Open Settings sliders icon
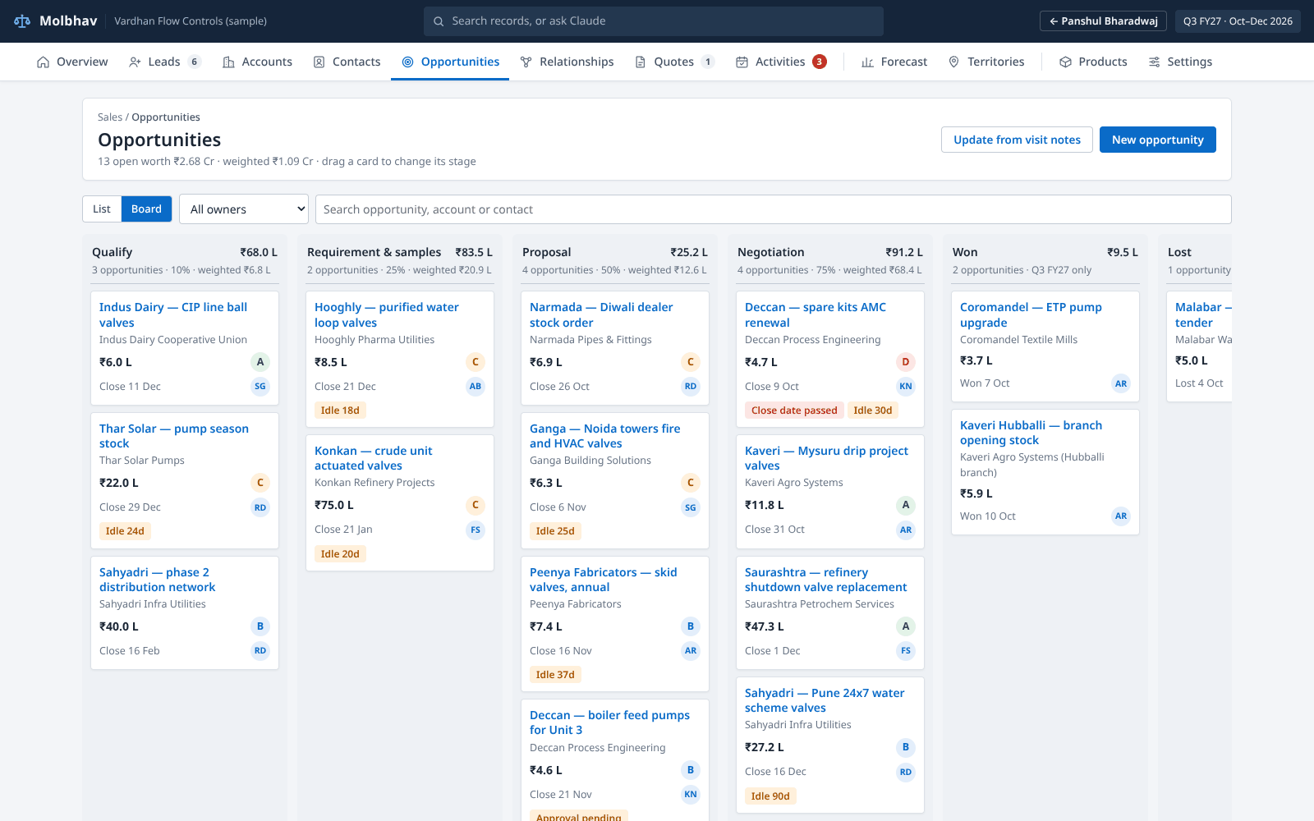This screenshot has height=821, width=1314. pos(1154,62)
